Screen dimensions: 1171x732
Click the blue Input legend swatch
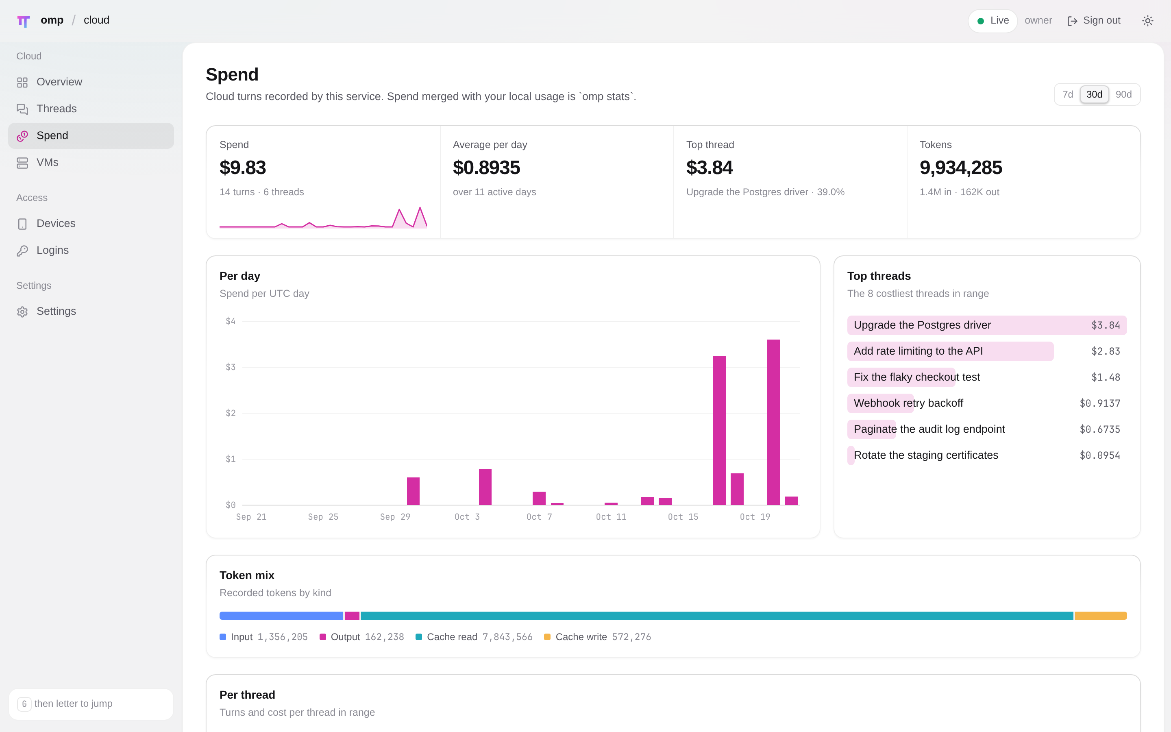coord(222,636)
